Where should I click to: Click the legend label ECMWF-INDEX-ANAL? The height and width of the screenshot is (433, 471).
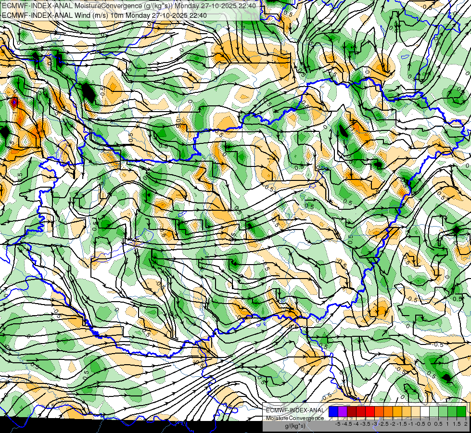pyautogui.click(x=295, y=410)
